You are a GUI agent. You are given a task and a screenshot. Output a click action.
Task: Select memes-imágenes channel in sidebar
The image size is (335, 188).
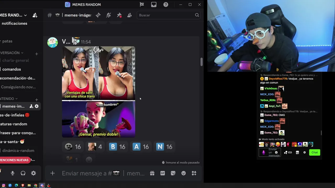click(14, 106)
